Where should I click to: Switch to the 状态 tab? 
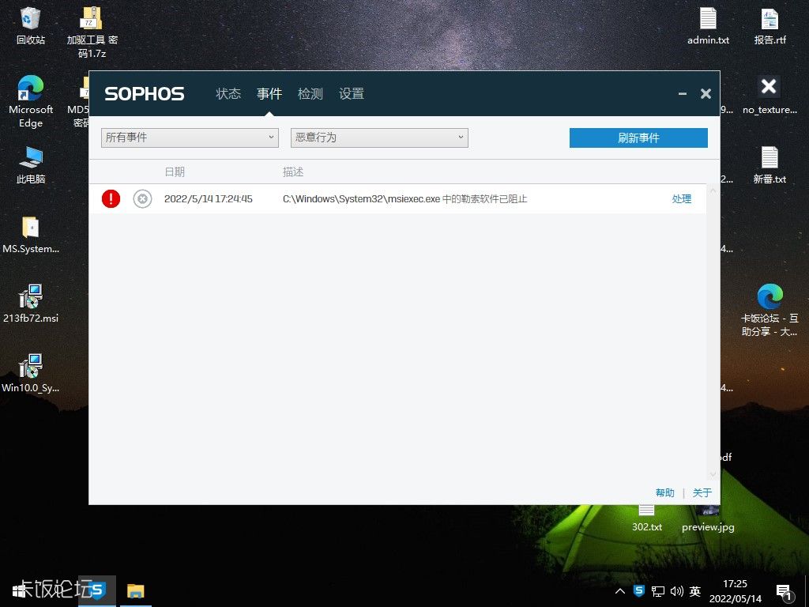pyautogui.click(x=228, y=93)
